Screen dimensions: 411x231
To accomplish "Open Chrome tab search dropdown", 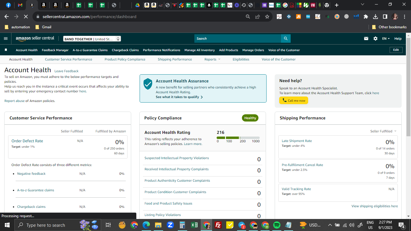I will coord(362,5).
